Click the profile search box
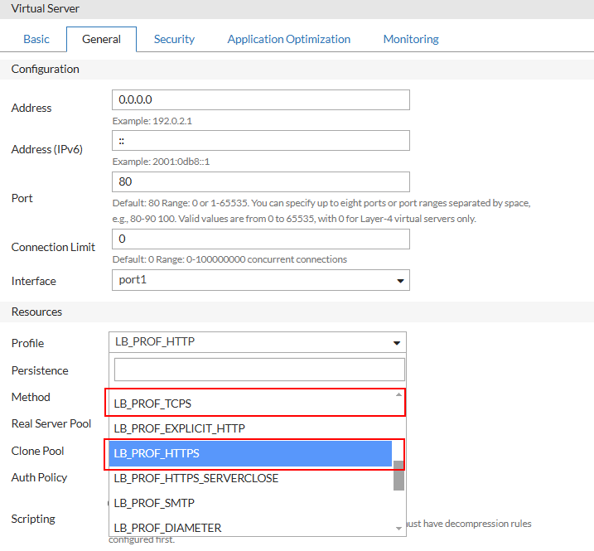This screenshot has width=594, height=551. tap(258, 370)
